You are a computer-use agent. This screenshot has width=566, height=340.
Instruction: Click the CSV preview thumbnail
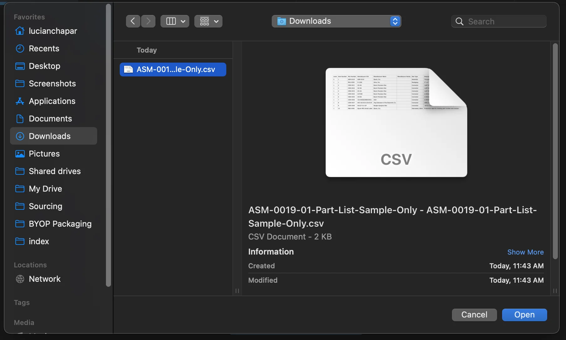coord(396,122)
